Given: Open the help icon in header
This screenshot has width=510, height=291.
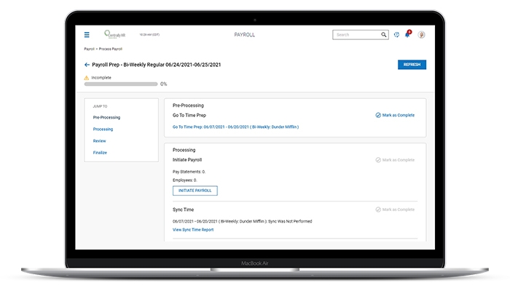Looking at the screenshot, I should (396, 35).
